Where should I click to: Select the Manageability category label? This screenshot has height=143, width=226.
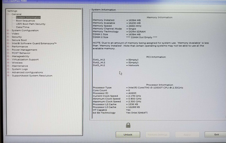[20, 56]
